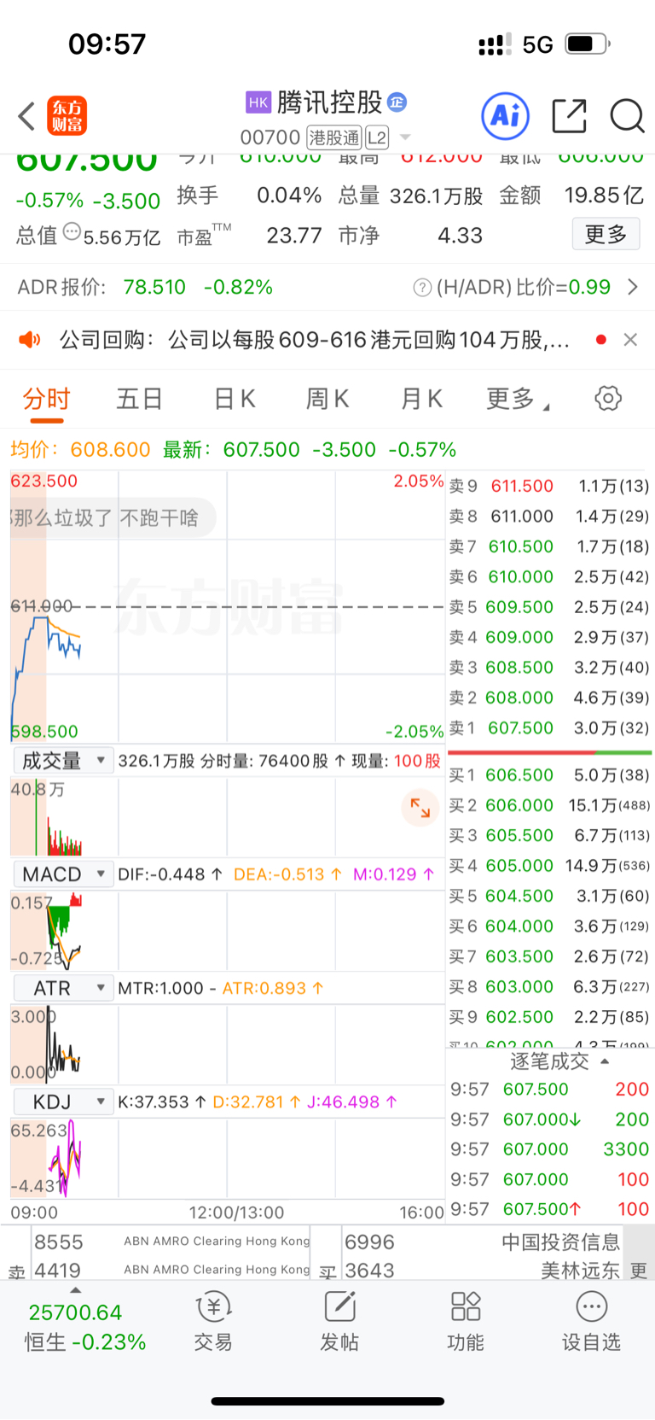Tap ADR报价 78.510 value
This screenshot has width=655, height=1420.
[154, 288]
